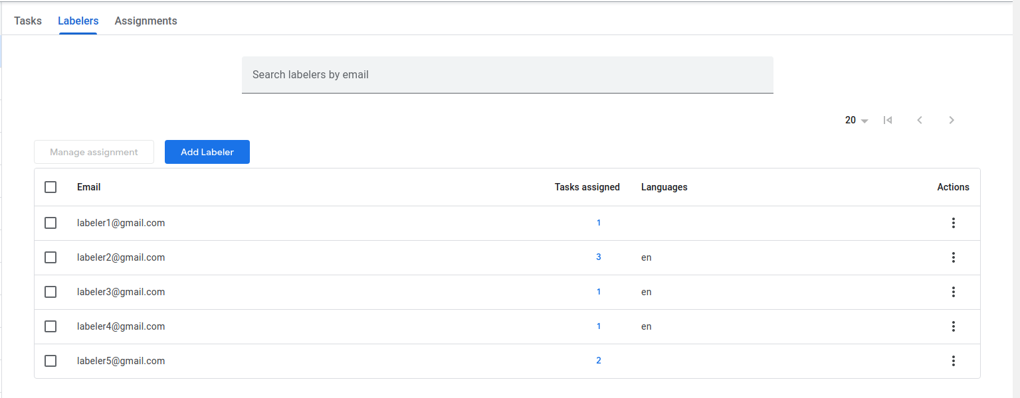
Task: Open tasks assigned count 3 for labeler2
Action: (x=599, y=257)
